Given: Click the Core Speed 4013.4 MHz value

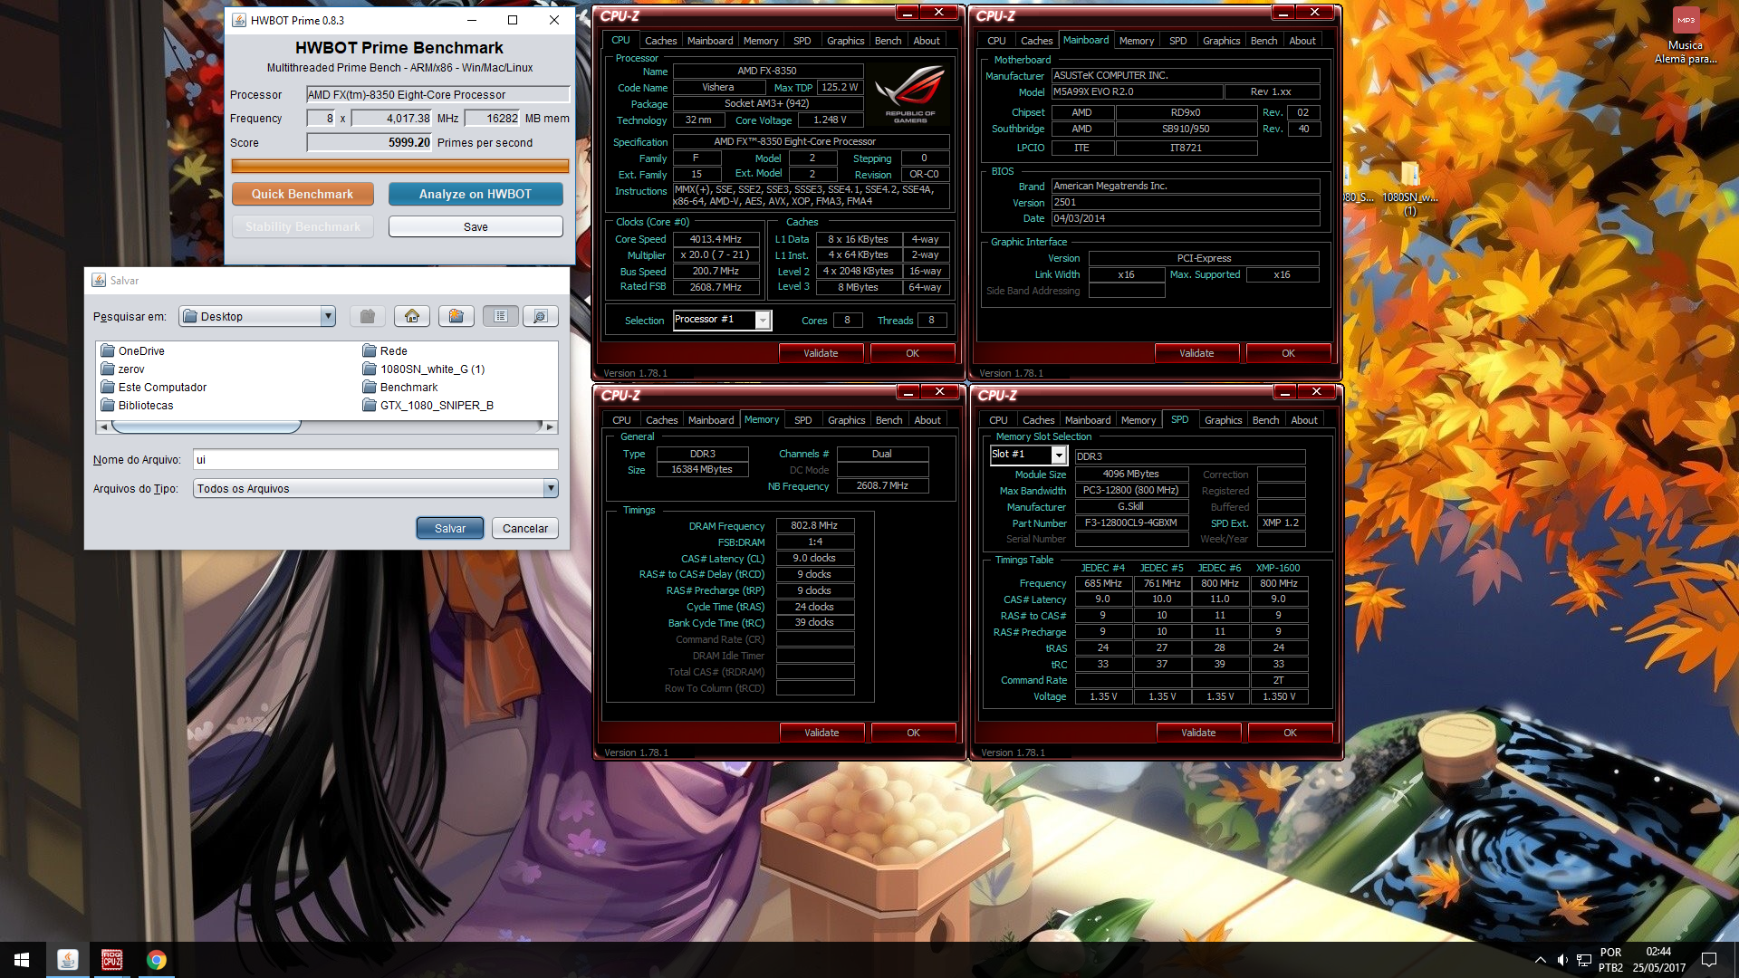Looking at the screenshot, I should pos(715,239).
